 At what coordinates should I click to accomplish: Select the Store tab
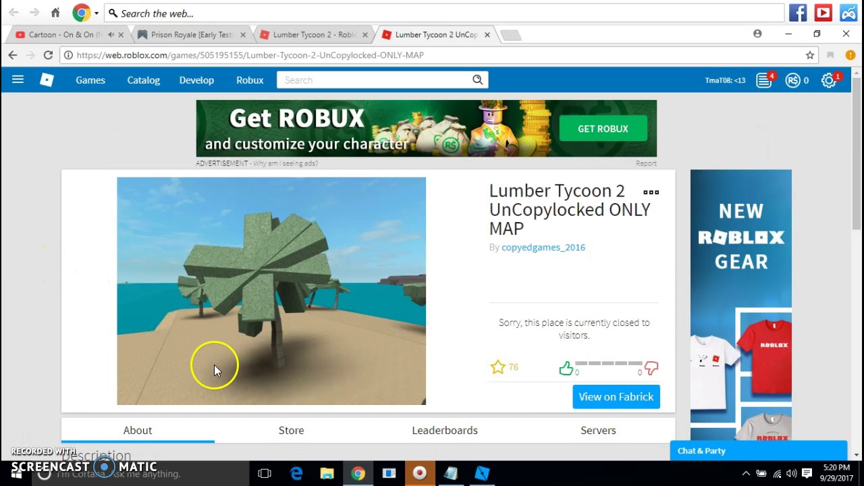click(292, 430)
